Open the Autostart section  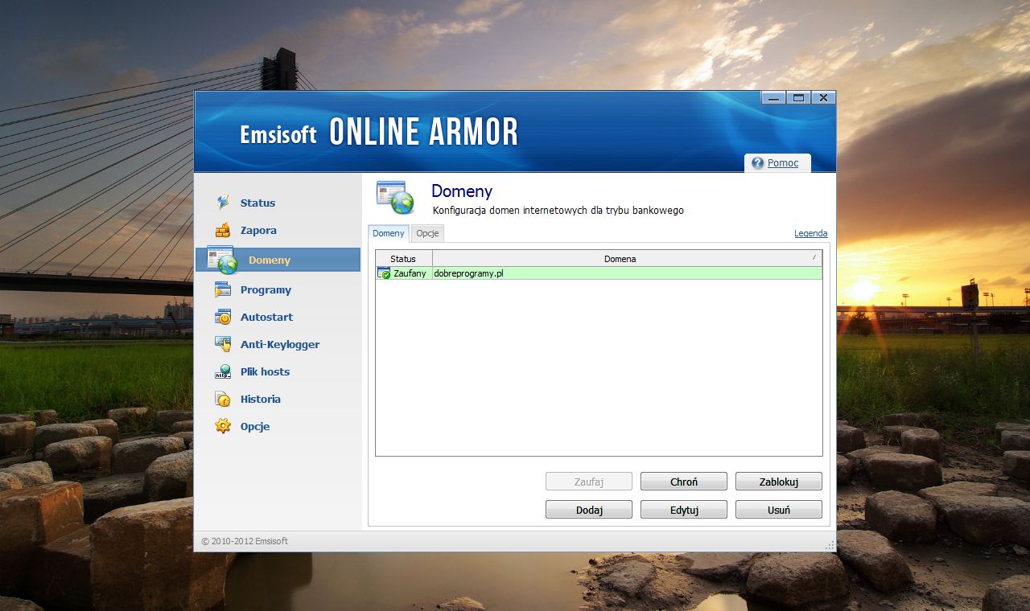click(x=266, y=317)
